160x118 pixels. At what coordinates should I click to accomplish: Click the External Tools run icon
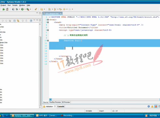click(x=28, y=9)
